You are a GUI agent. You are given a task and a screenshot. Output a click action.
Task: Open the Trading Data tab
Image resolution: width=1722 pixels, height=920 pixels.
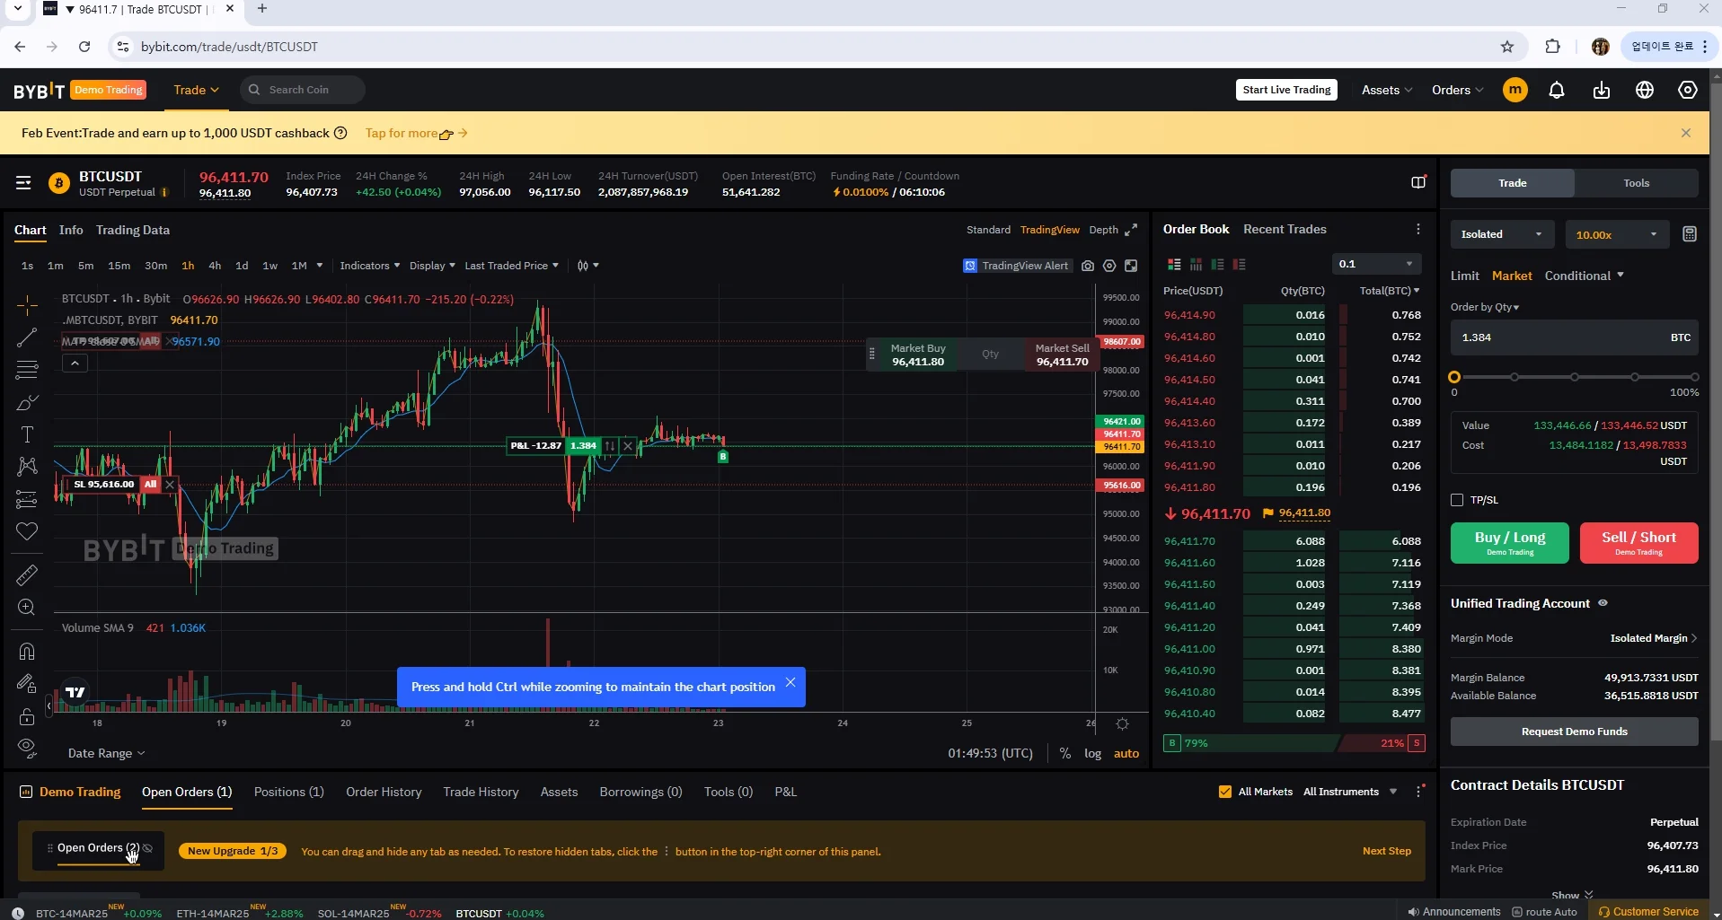133,230
